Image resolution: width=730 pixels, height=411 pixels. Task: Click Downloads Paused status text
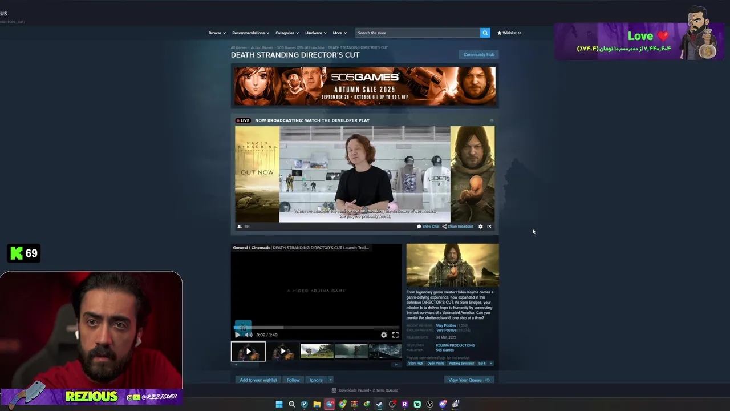point(368,390)
